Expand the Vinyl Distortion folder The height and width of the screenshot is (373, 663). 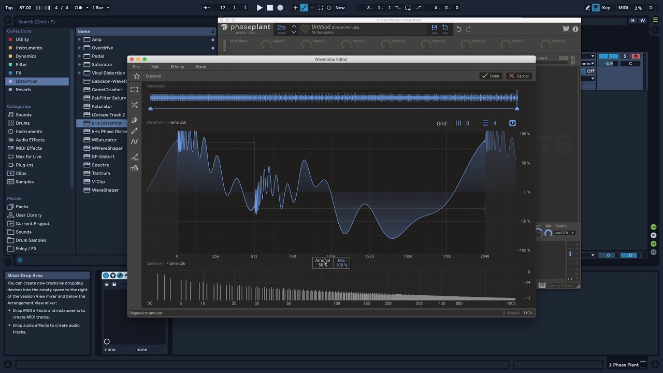(x=80, y=73)
